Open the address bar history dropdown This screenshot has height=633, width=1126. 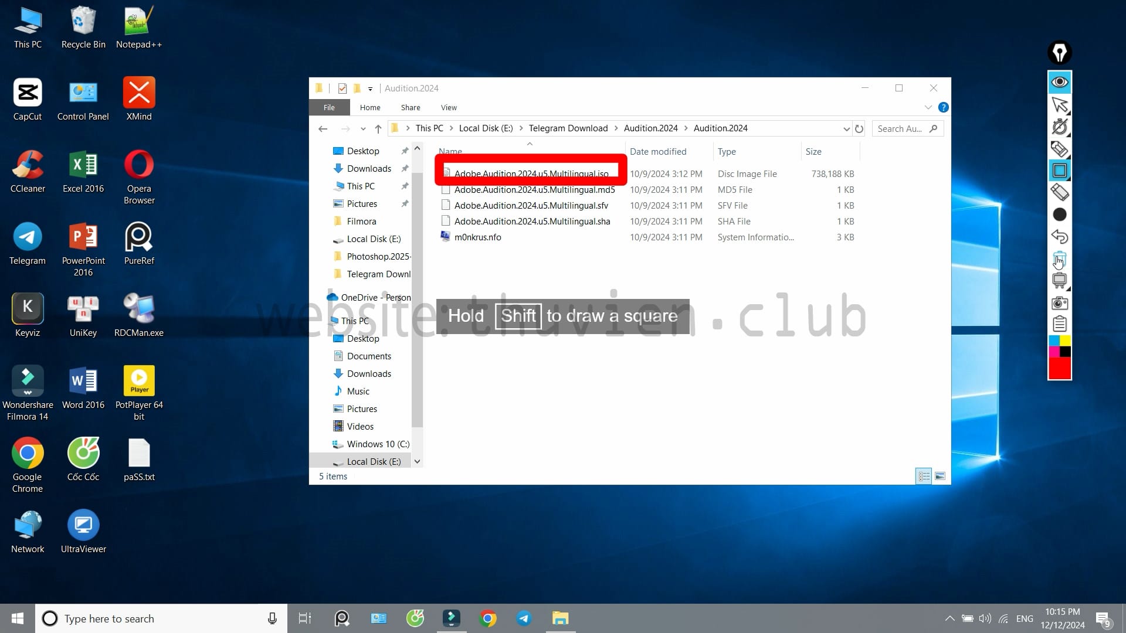[x=846, y=129]
